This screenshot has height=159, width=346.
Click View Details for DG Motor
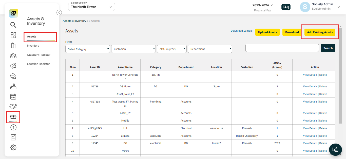[310, 87]
